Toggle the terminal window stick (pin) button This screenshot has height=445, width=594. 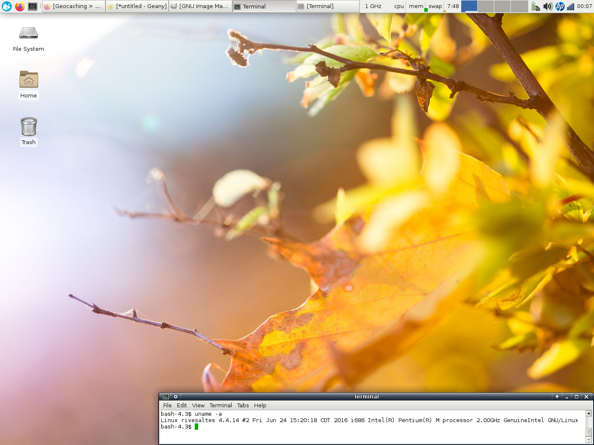tap(176, 397)
